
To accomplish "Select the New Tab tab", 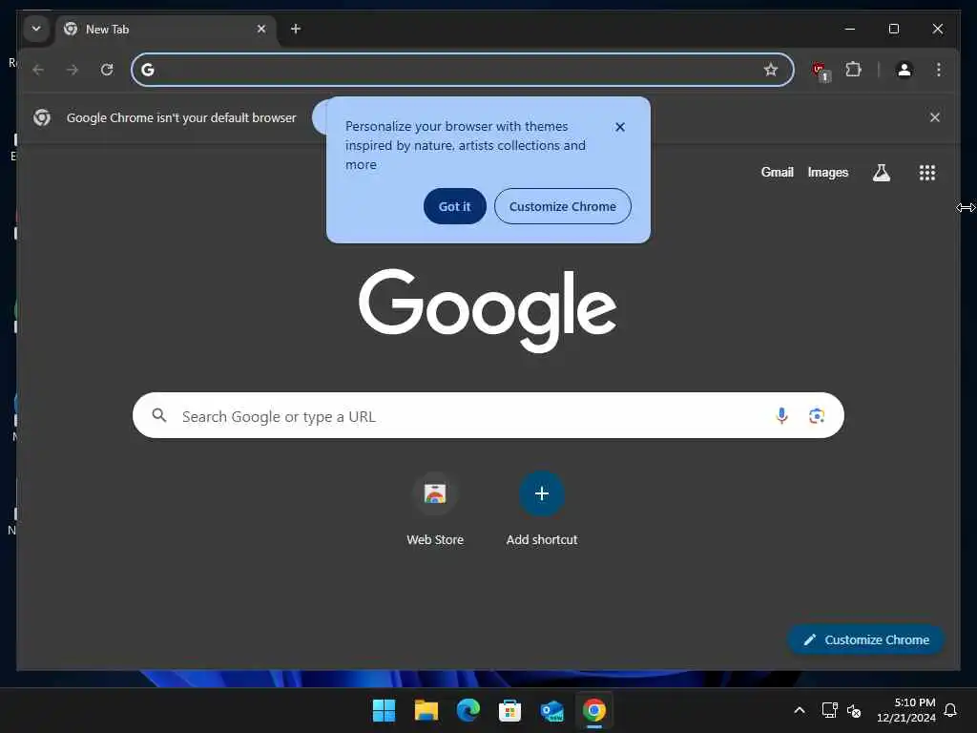I will pyautogui.click(x=167, y=30).
